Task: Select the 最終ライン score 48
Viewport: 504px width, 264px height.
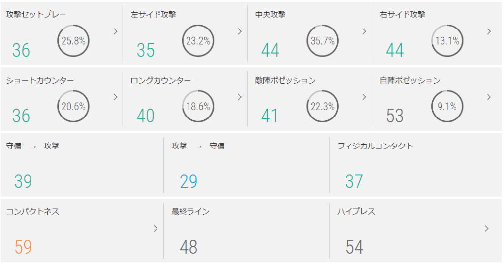Action: click(x=189, y=247)
